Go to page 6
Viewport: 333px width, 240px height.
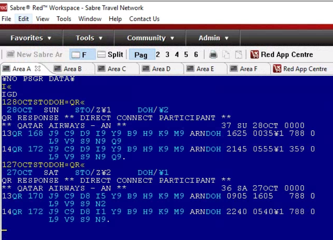196,55
